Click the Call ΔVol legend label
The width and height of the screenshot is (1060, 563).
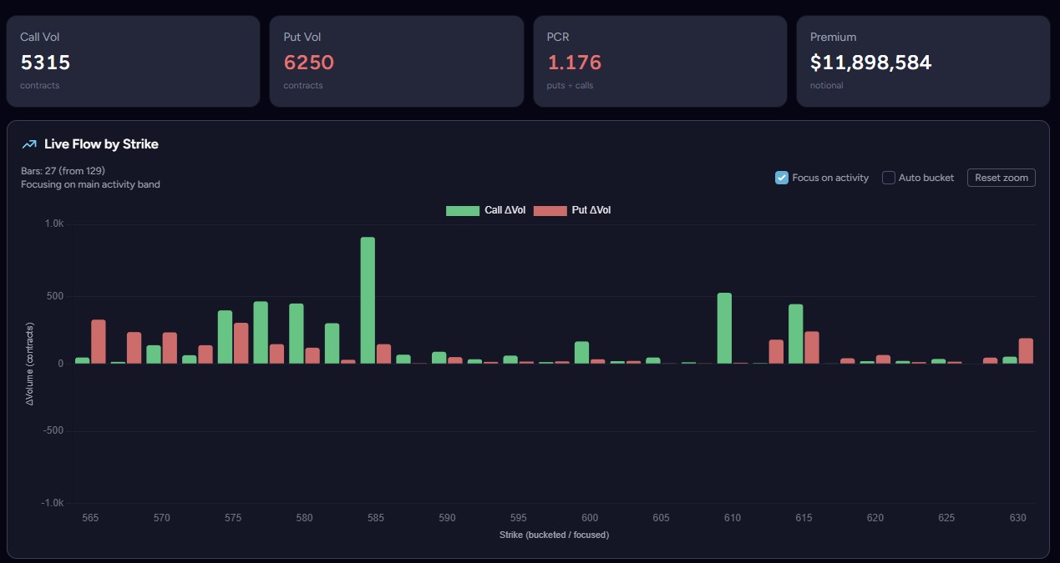pos(505,210)
